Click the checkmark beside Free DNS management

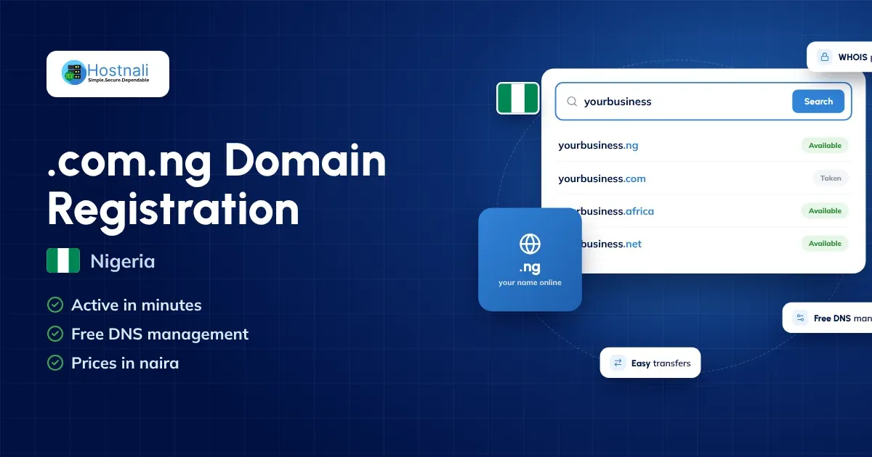[54, 334]
